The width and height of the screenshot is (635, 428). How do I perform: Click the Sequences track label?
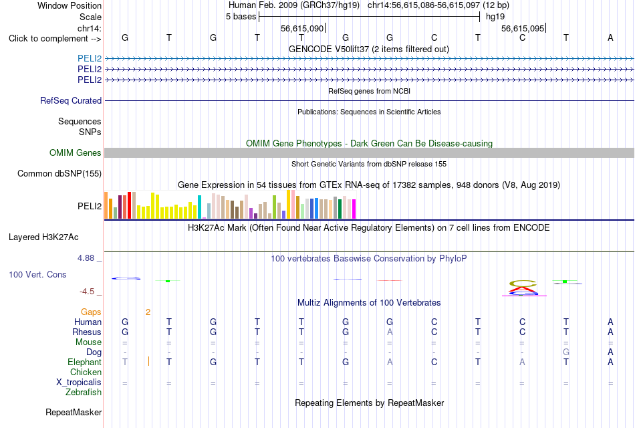[x=80, y=121]
